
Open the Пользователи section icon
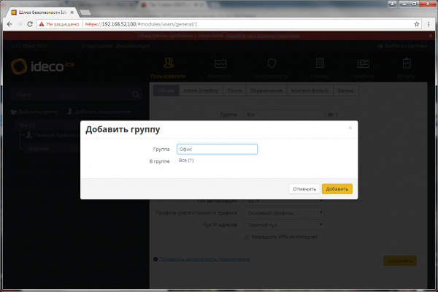170,66
